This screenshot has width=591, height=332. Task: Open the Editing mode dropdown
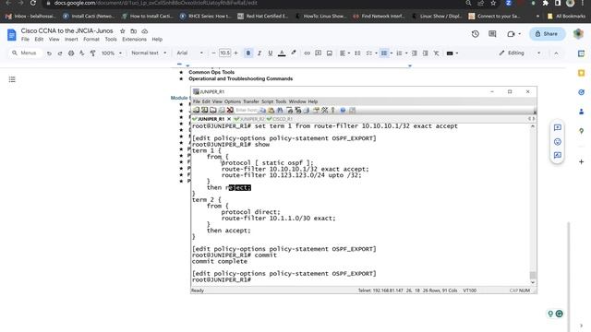point(520,53)
